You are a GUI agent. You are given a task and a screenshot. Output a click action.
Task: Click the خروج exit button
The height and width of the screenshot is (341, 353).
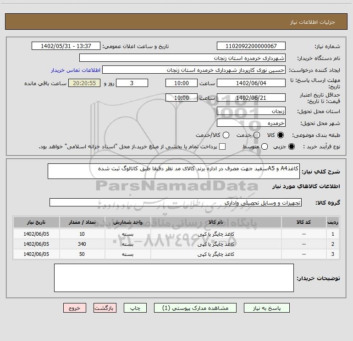75,308
